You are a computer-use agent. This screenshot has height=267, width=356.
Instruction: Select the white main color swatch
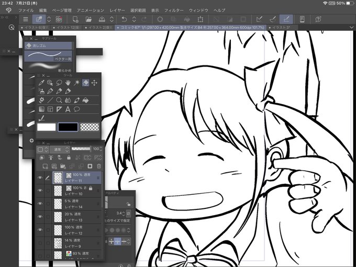pyautogui.click(x=46, y=127)
